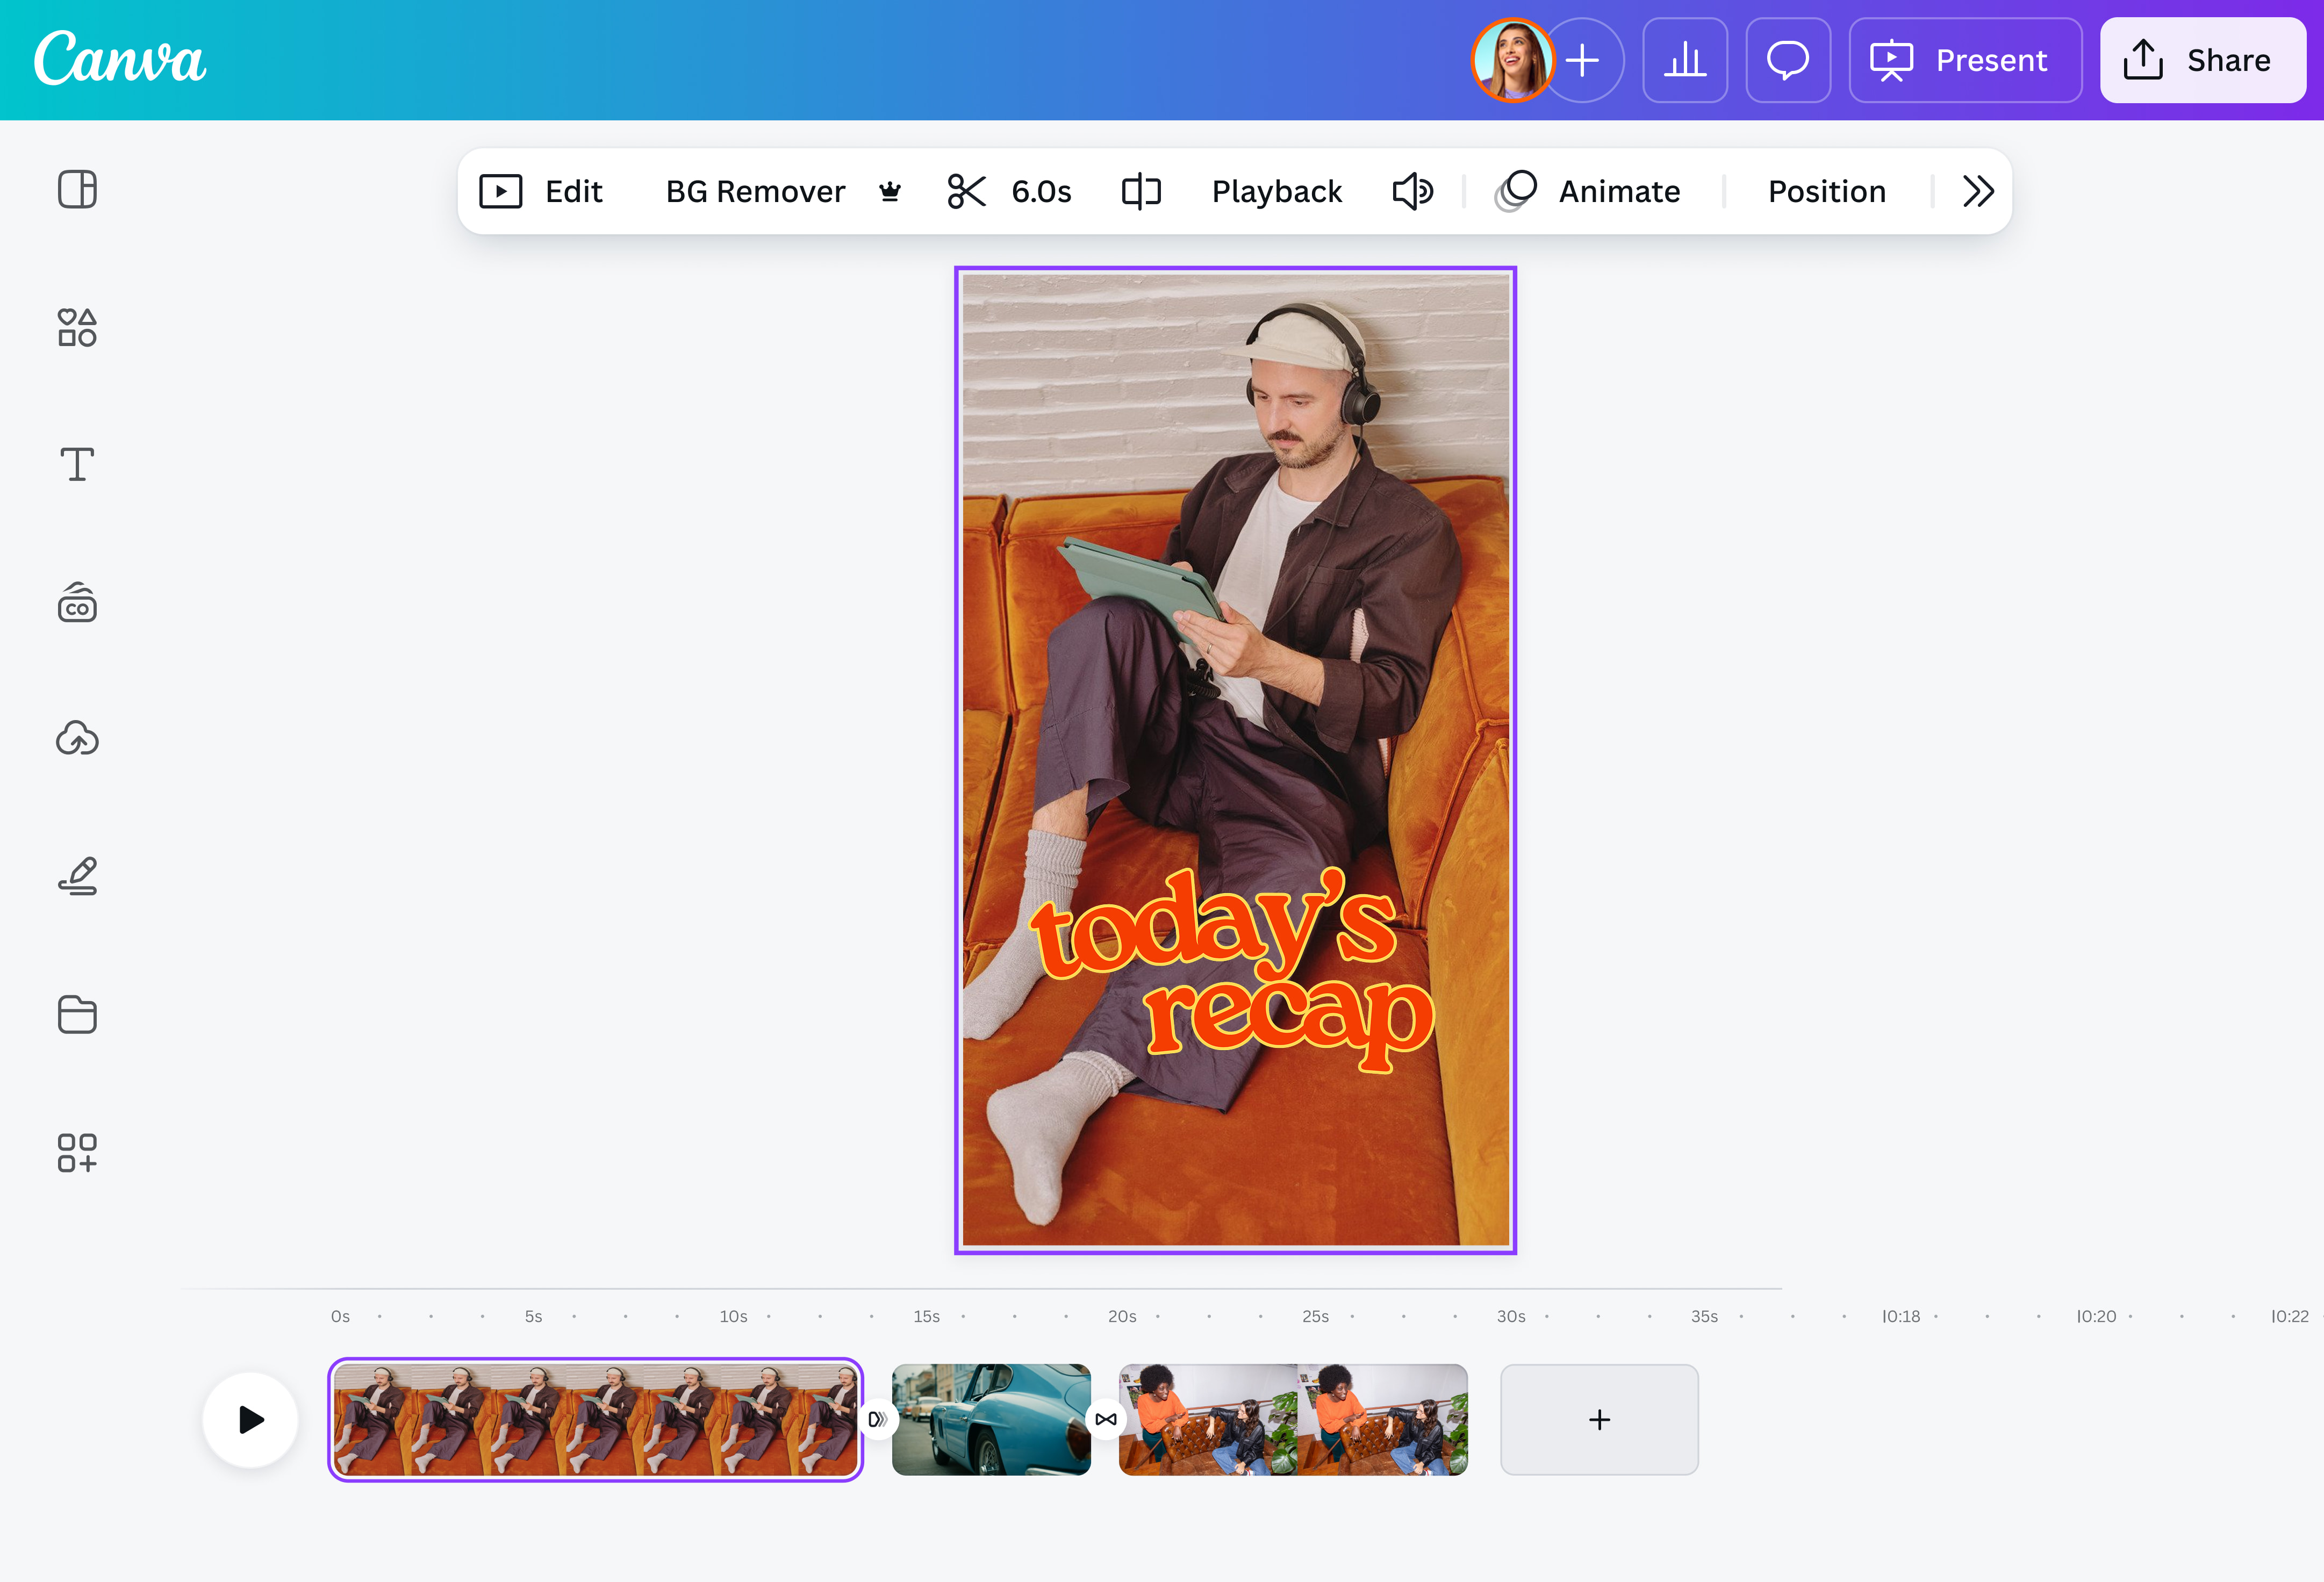This screenshot has width=2324, height=1582.
Task: Click the 6.0s clip duration
Action: pyautogui.click(x=1041, y=191)
